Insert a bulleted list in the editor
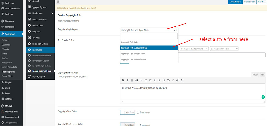Image resolution: width=267 pixels, height=126 pixels. tap(146, 80)
